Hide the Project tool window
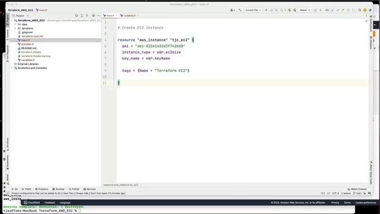The height and width of the screenshot is (214, 380). point(99,15)
